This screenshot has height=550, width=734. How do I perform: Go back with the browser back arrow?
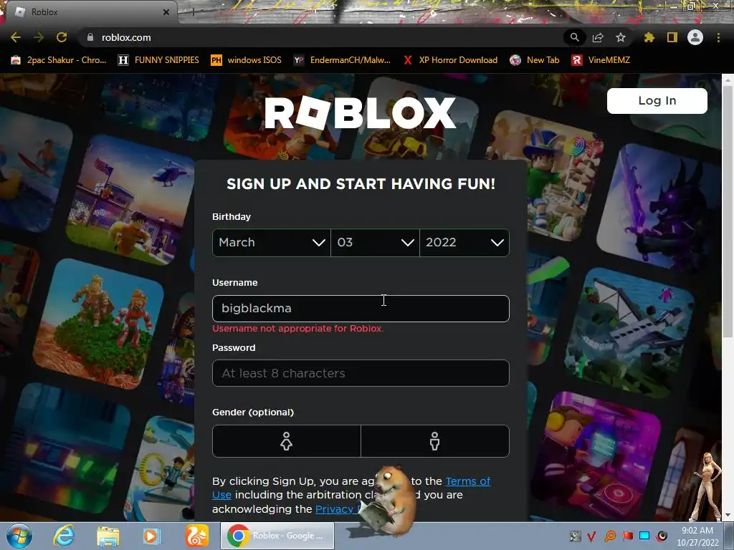(x=16, y=37)
